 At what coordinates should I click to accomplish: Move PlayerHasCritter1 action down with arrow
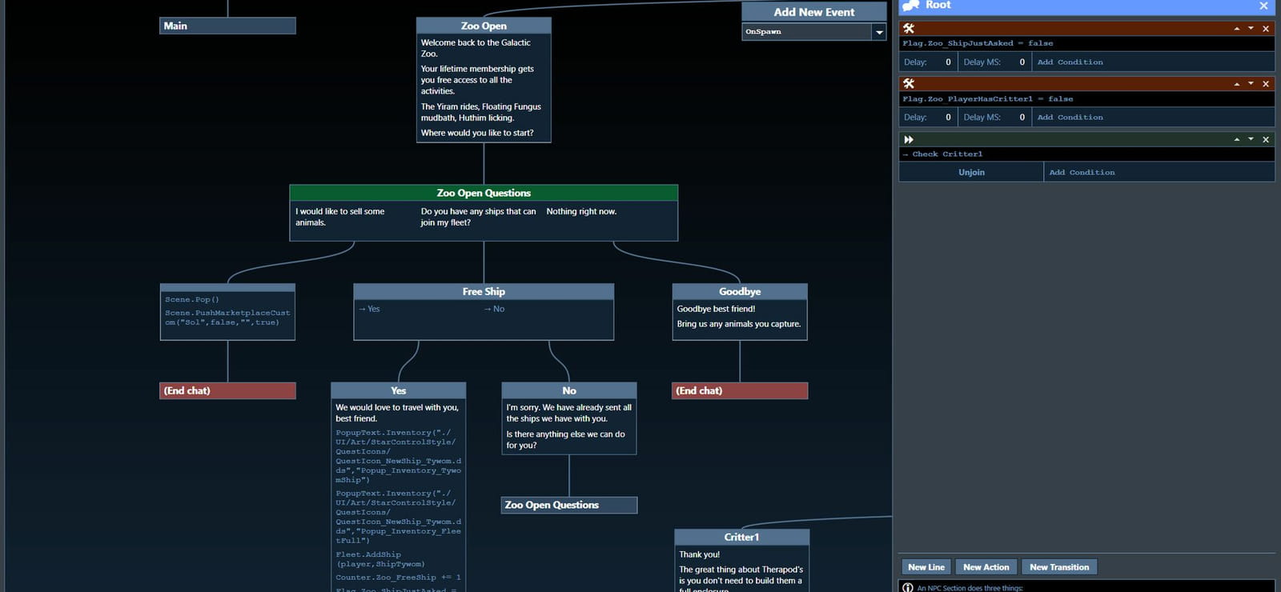point(1251,83)
